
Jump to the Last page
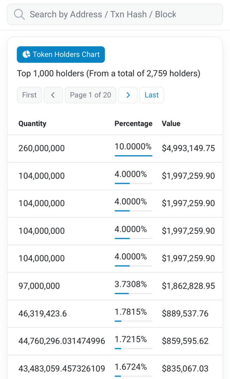[x=152, y=95]
